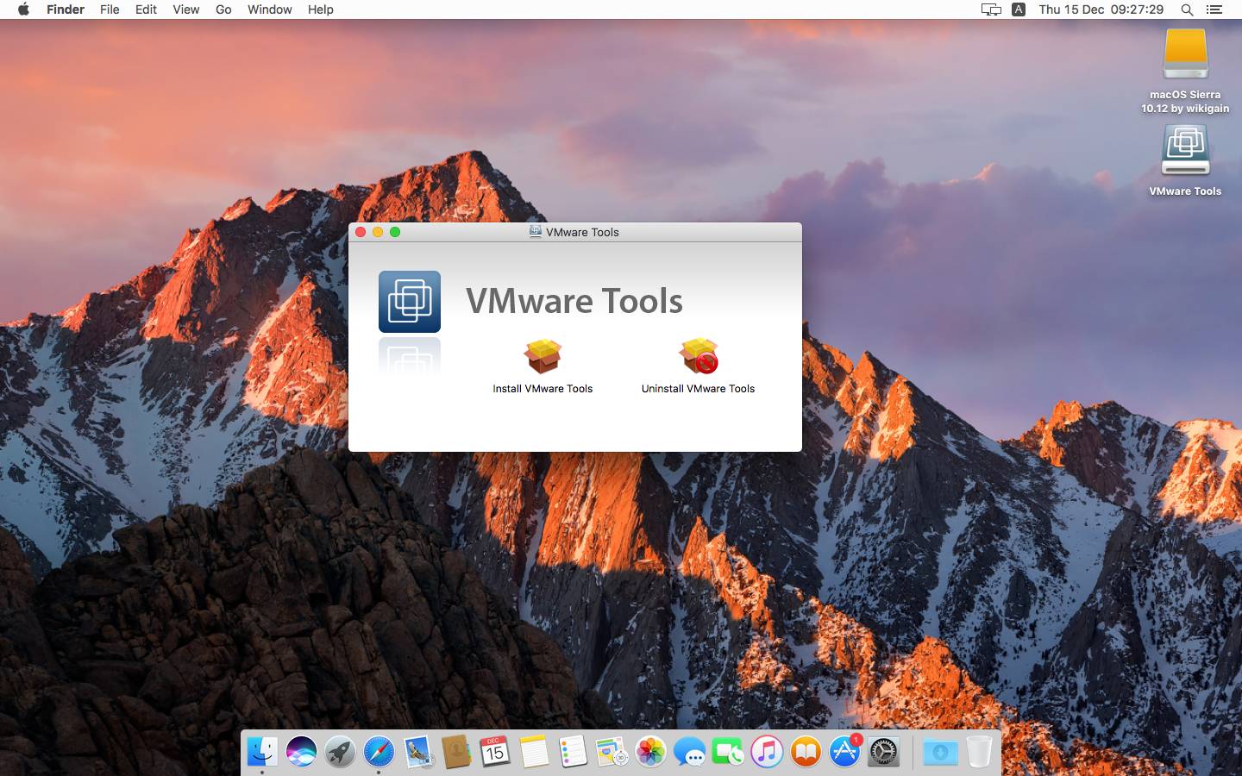The width and height of the screenshot is (1242, 776).
Task: Open the Finder application menu
Action: [66, 9]
